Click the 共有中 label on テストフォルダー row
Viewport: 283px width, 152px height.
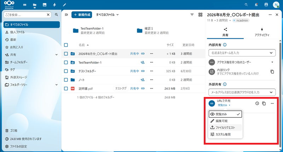tap(135, 71)
